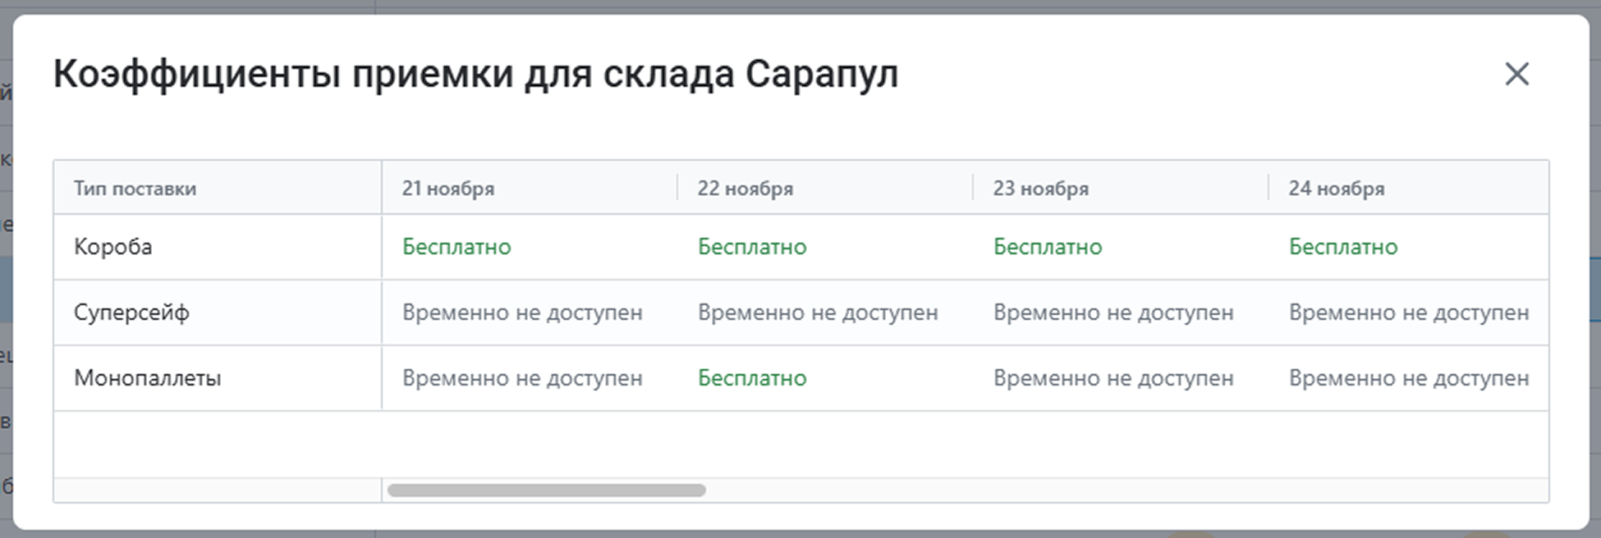Select the 22 ноября column header
The image size is (1601, 538).
745,189
